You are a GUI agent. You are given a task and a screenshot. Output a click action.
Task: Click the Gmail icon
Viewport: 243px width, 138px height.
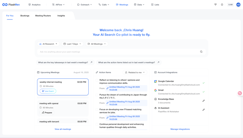pos(155,90)
